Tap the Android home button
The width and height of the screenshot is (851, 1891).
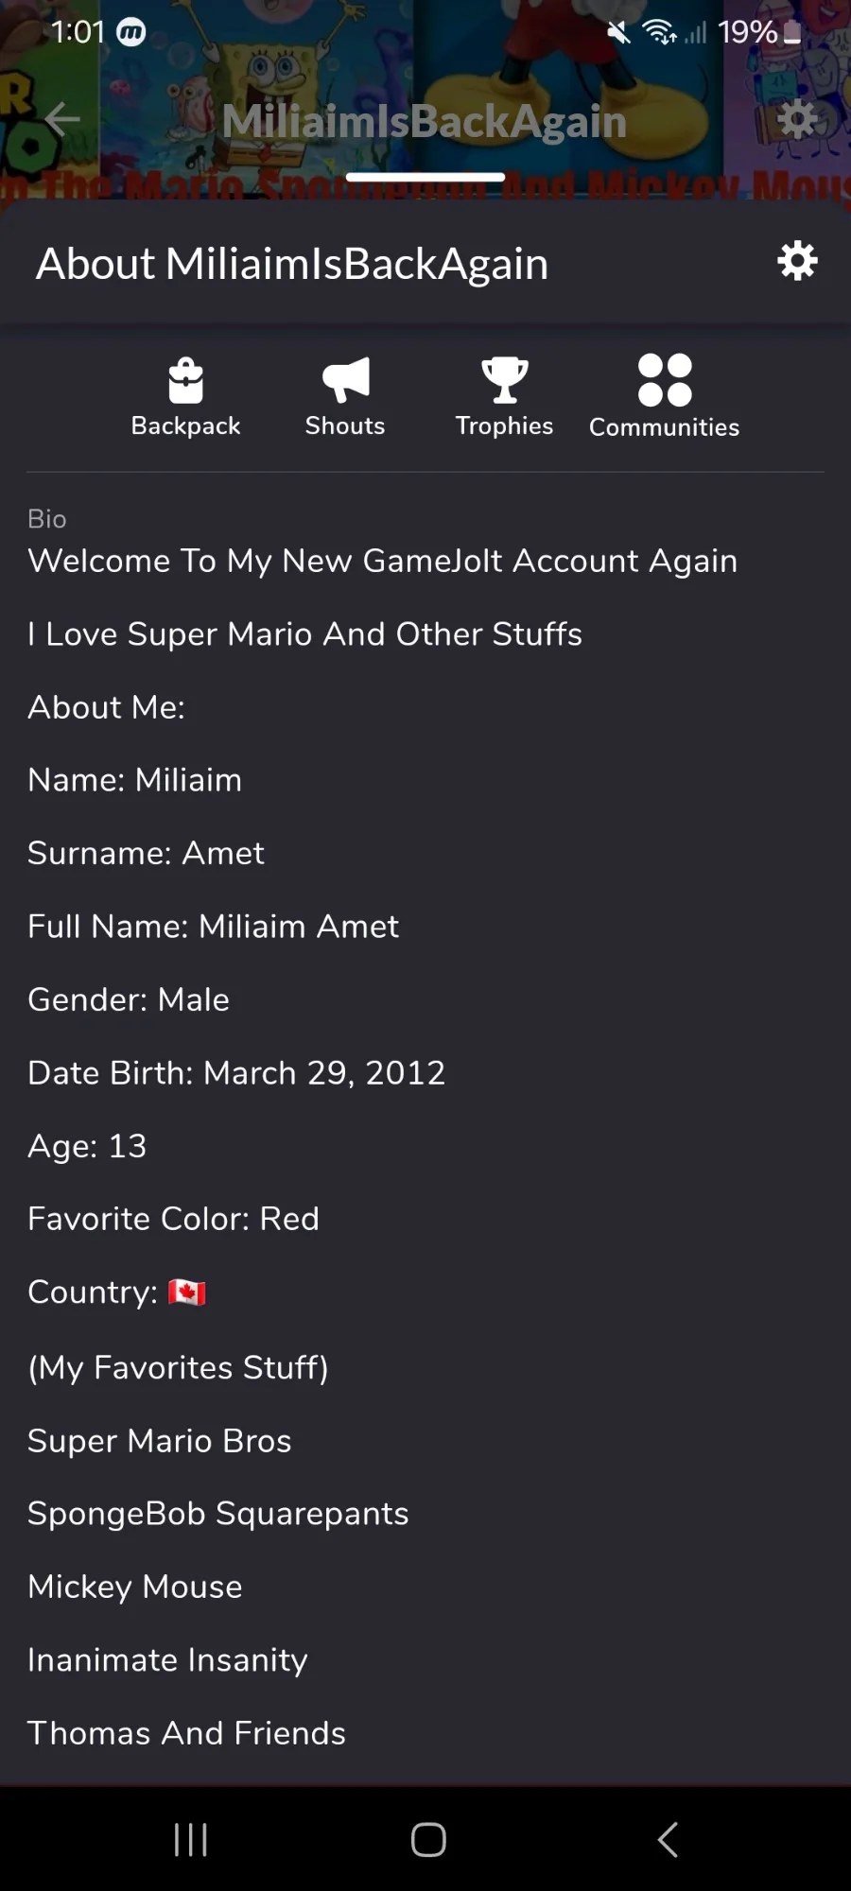click(x=428, y=1840)
